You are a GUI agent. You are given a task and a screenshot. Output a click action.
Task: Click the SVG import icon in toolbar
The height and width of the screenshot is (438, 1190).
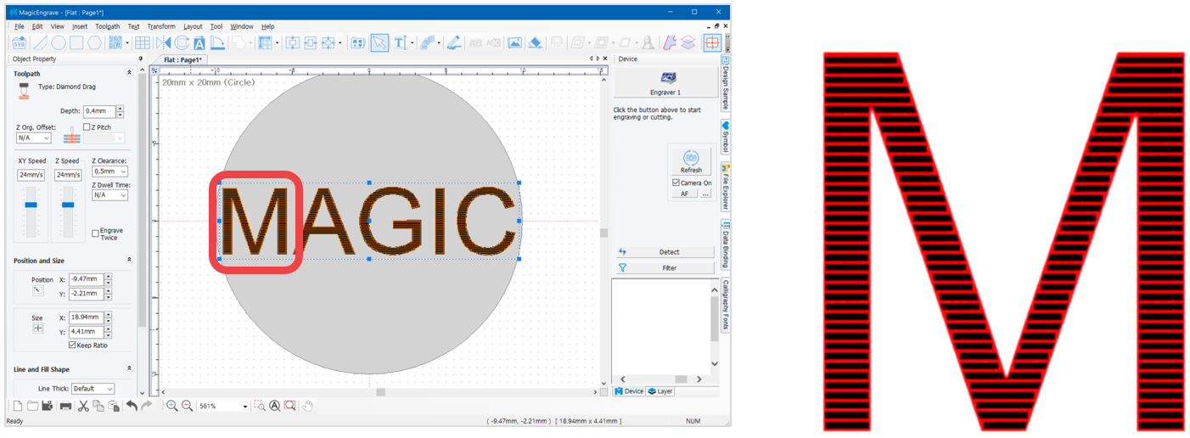[19, 42]
